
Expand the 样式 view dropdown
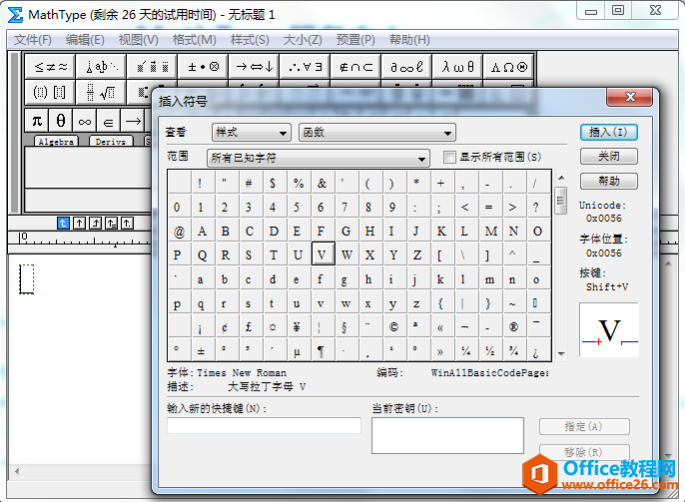coord(251,133)
